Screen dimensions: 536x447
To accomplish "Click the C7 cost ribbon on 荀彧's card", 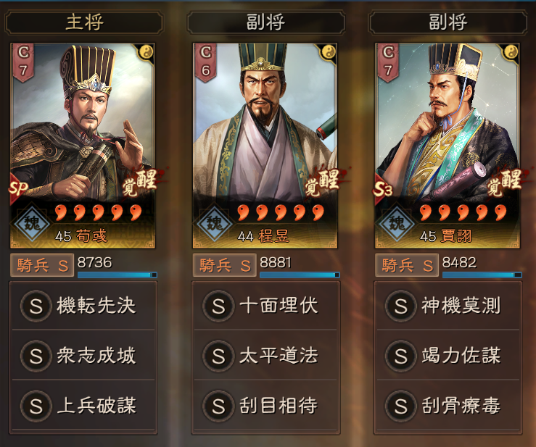I will [x=23, y=62].
